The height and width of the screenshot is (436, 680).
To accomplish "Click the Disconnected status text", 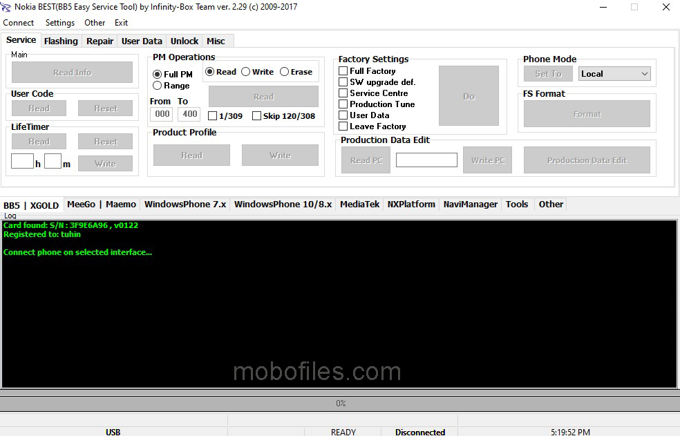I will point(419,432).
